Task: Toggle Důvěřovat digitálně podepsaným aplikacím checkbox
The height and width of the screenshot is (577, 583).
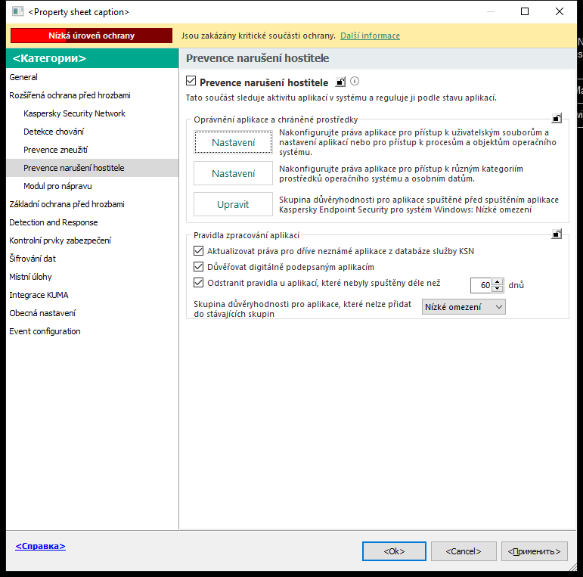Action: 199,267
